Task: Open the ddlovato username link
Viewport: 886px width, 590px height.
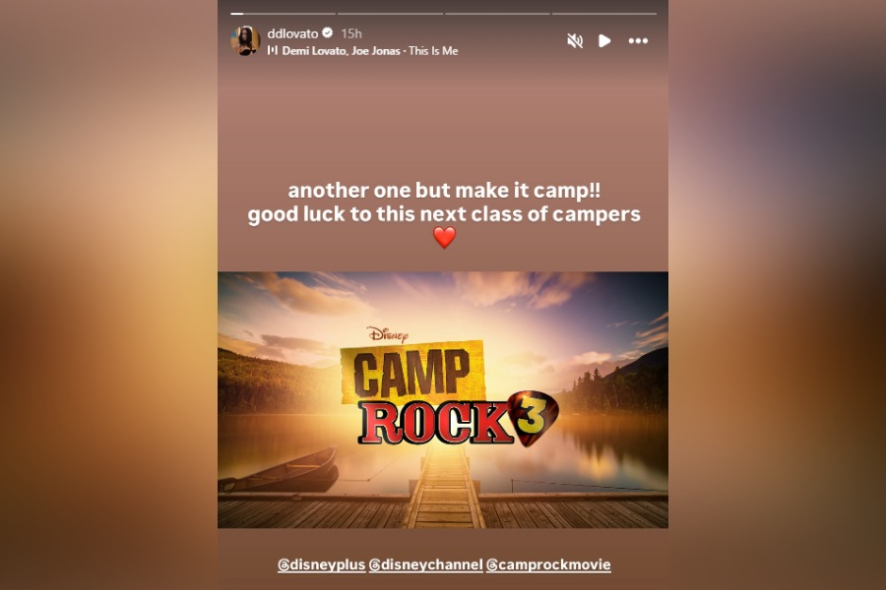Action: [292, 33]
